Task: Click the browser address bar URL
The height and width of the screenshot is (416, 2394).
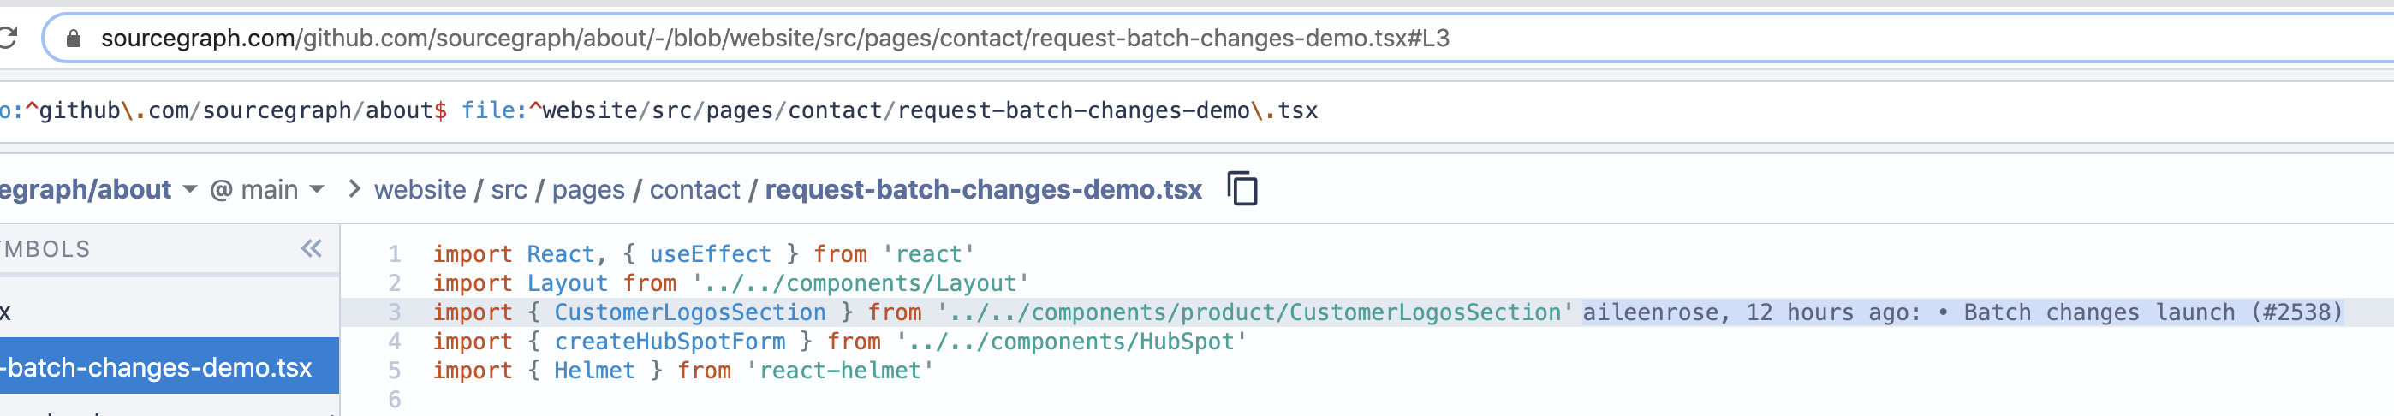Action: [x=775, y=38]
